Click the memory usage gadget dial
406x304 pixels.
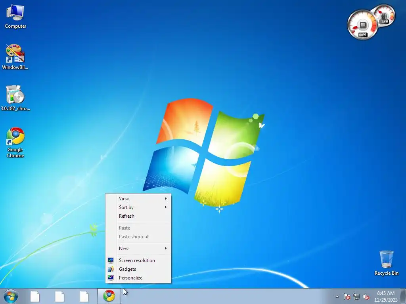(385, 15)
